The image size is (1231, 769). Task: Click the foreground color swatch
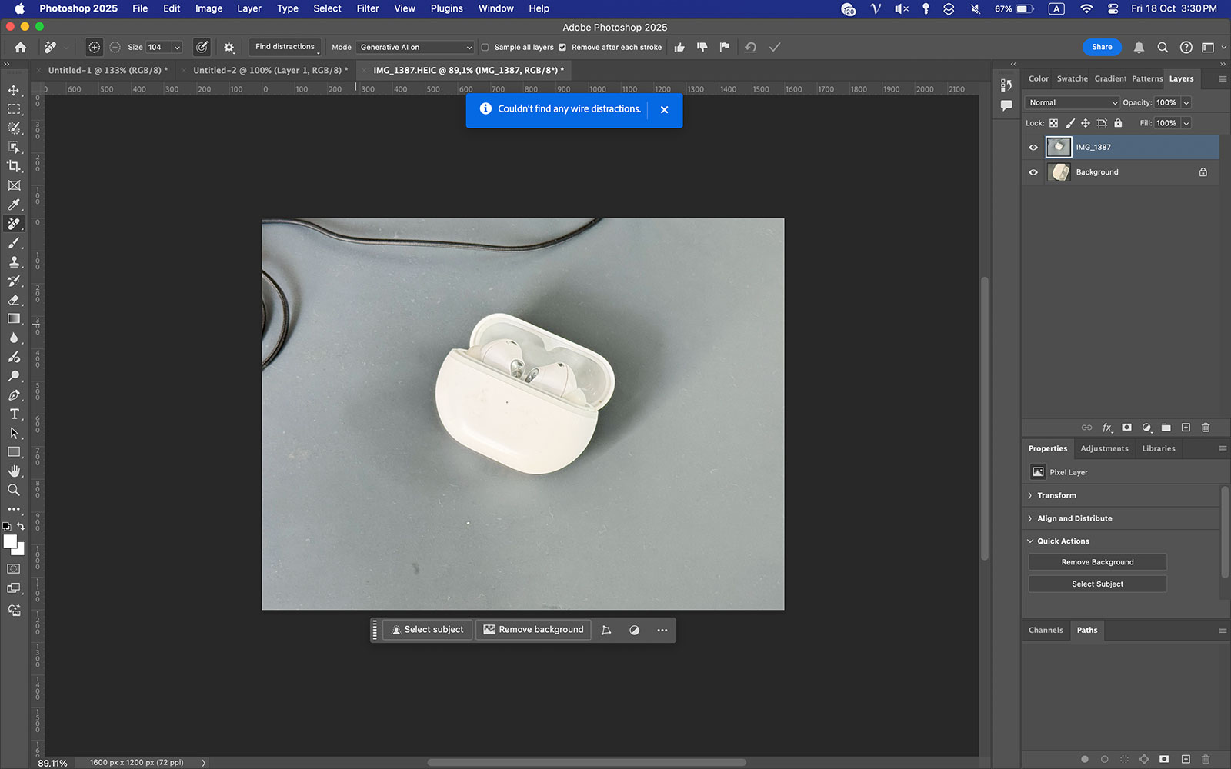pyautogui.click(x=9, y=541)
